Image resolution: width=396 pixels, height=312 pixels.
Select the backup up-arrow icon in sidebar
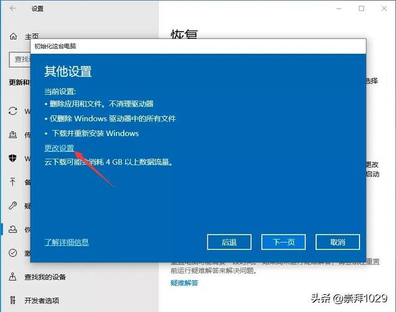(x=12, y=182)
